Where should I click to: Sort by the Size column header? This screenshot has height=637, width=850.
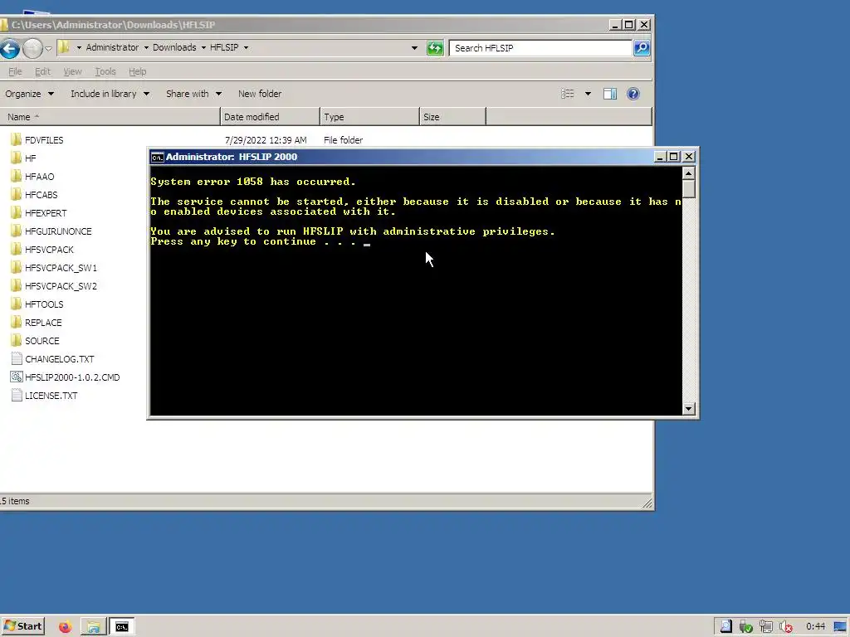[452, 116]
